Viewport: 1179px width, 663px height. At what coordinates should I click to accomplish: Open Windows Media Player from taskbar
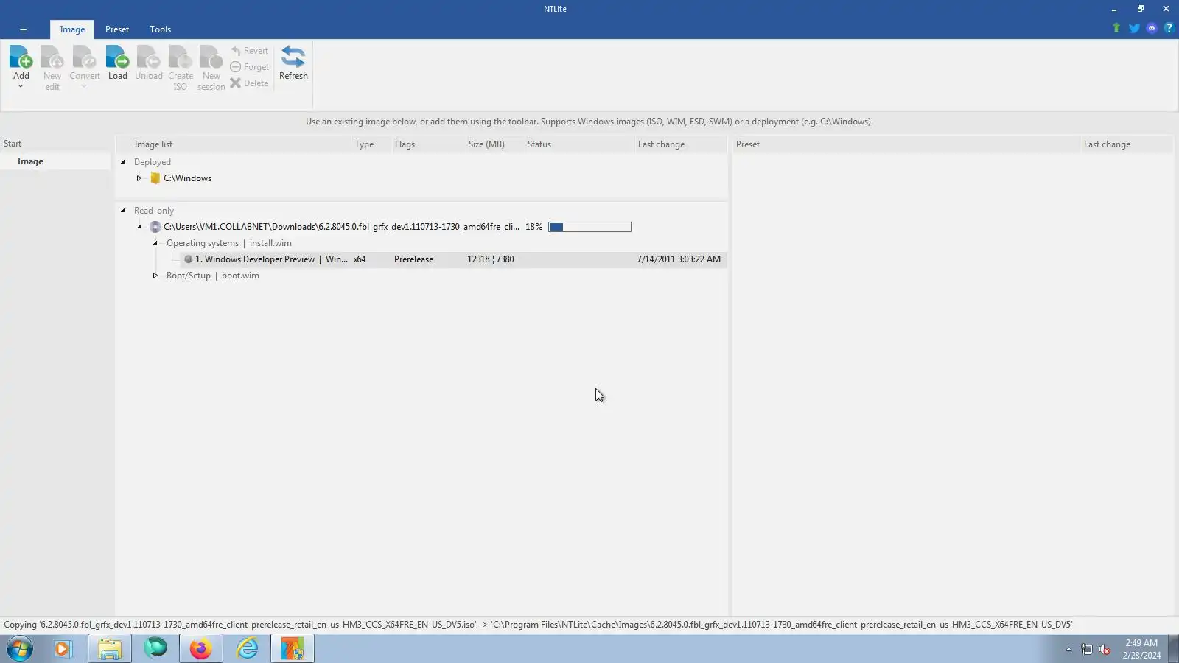(63, 649)
